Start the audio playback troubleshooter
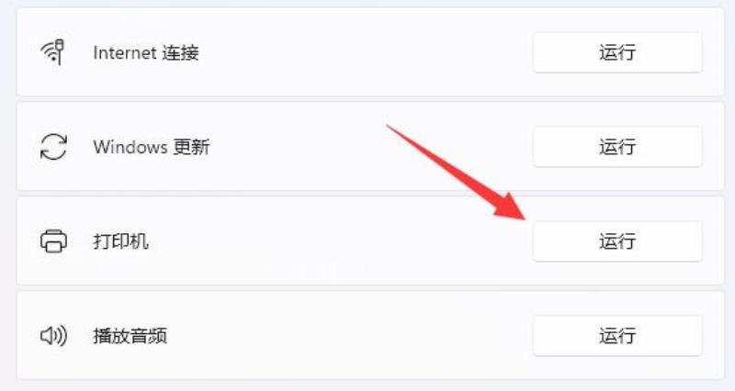This screenshot has width=735, height=391. (617, 335)
